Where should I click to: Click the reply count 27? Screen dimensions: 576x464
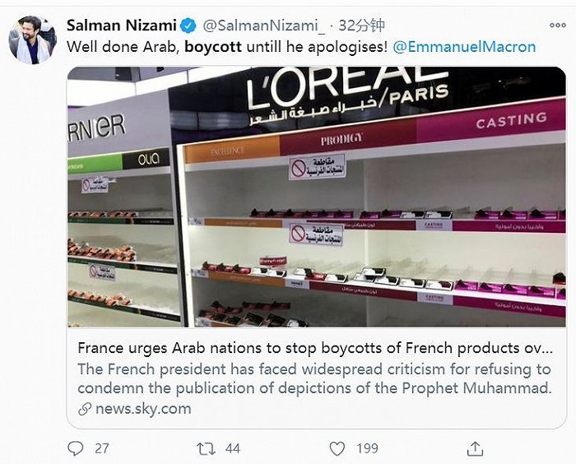102,449
